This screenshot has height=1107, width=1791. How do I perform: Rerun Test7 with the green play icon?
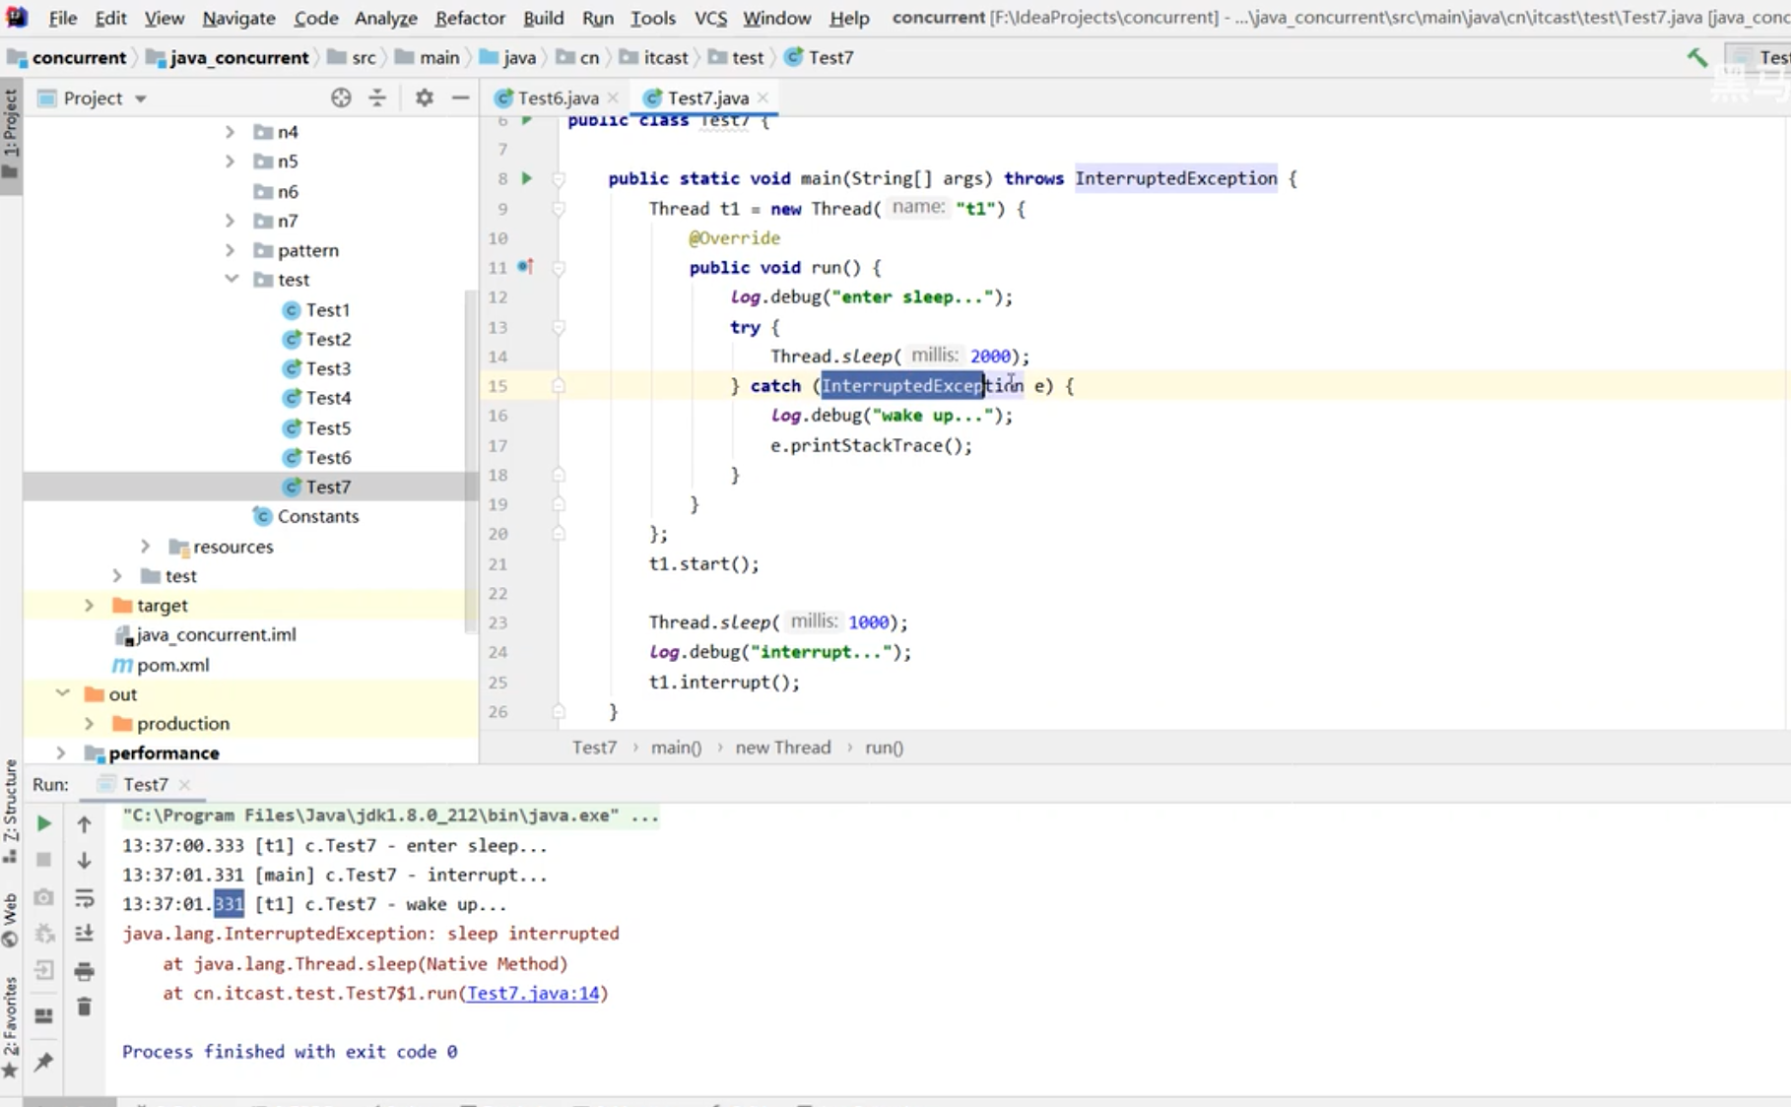click(43, 823)
